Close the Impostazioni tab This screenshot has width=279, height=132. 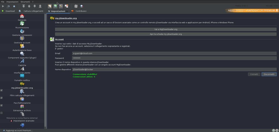(x=67, y=11)
